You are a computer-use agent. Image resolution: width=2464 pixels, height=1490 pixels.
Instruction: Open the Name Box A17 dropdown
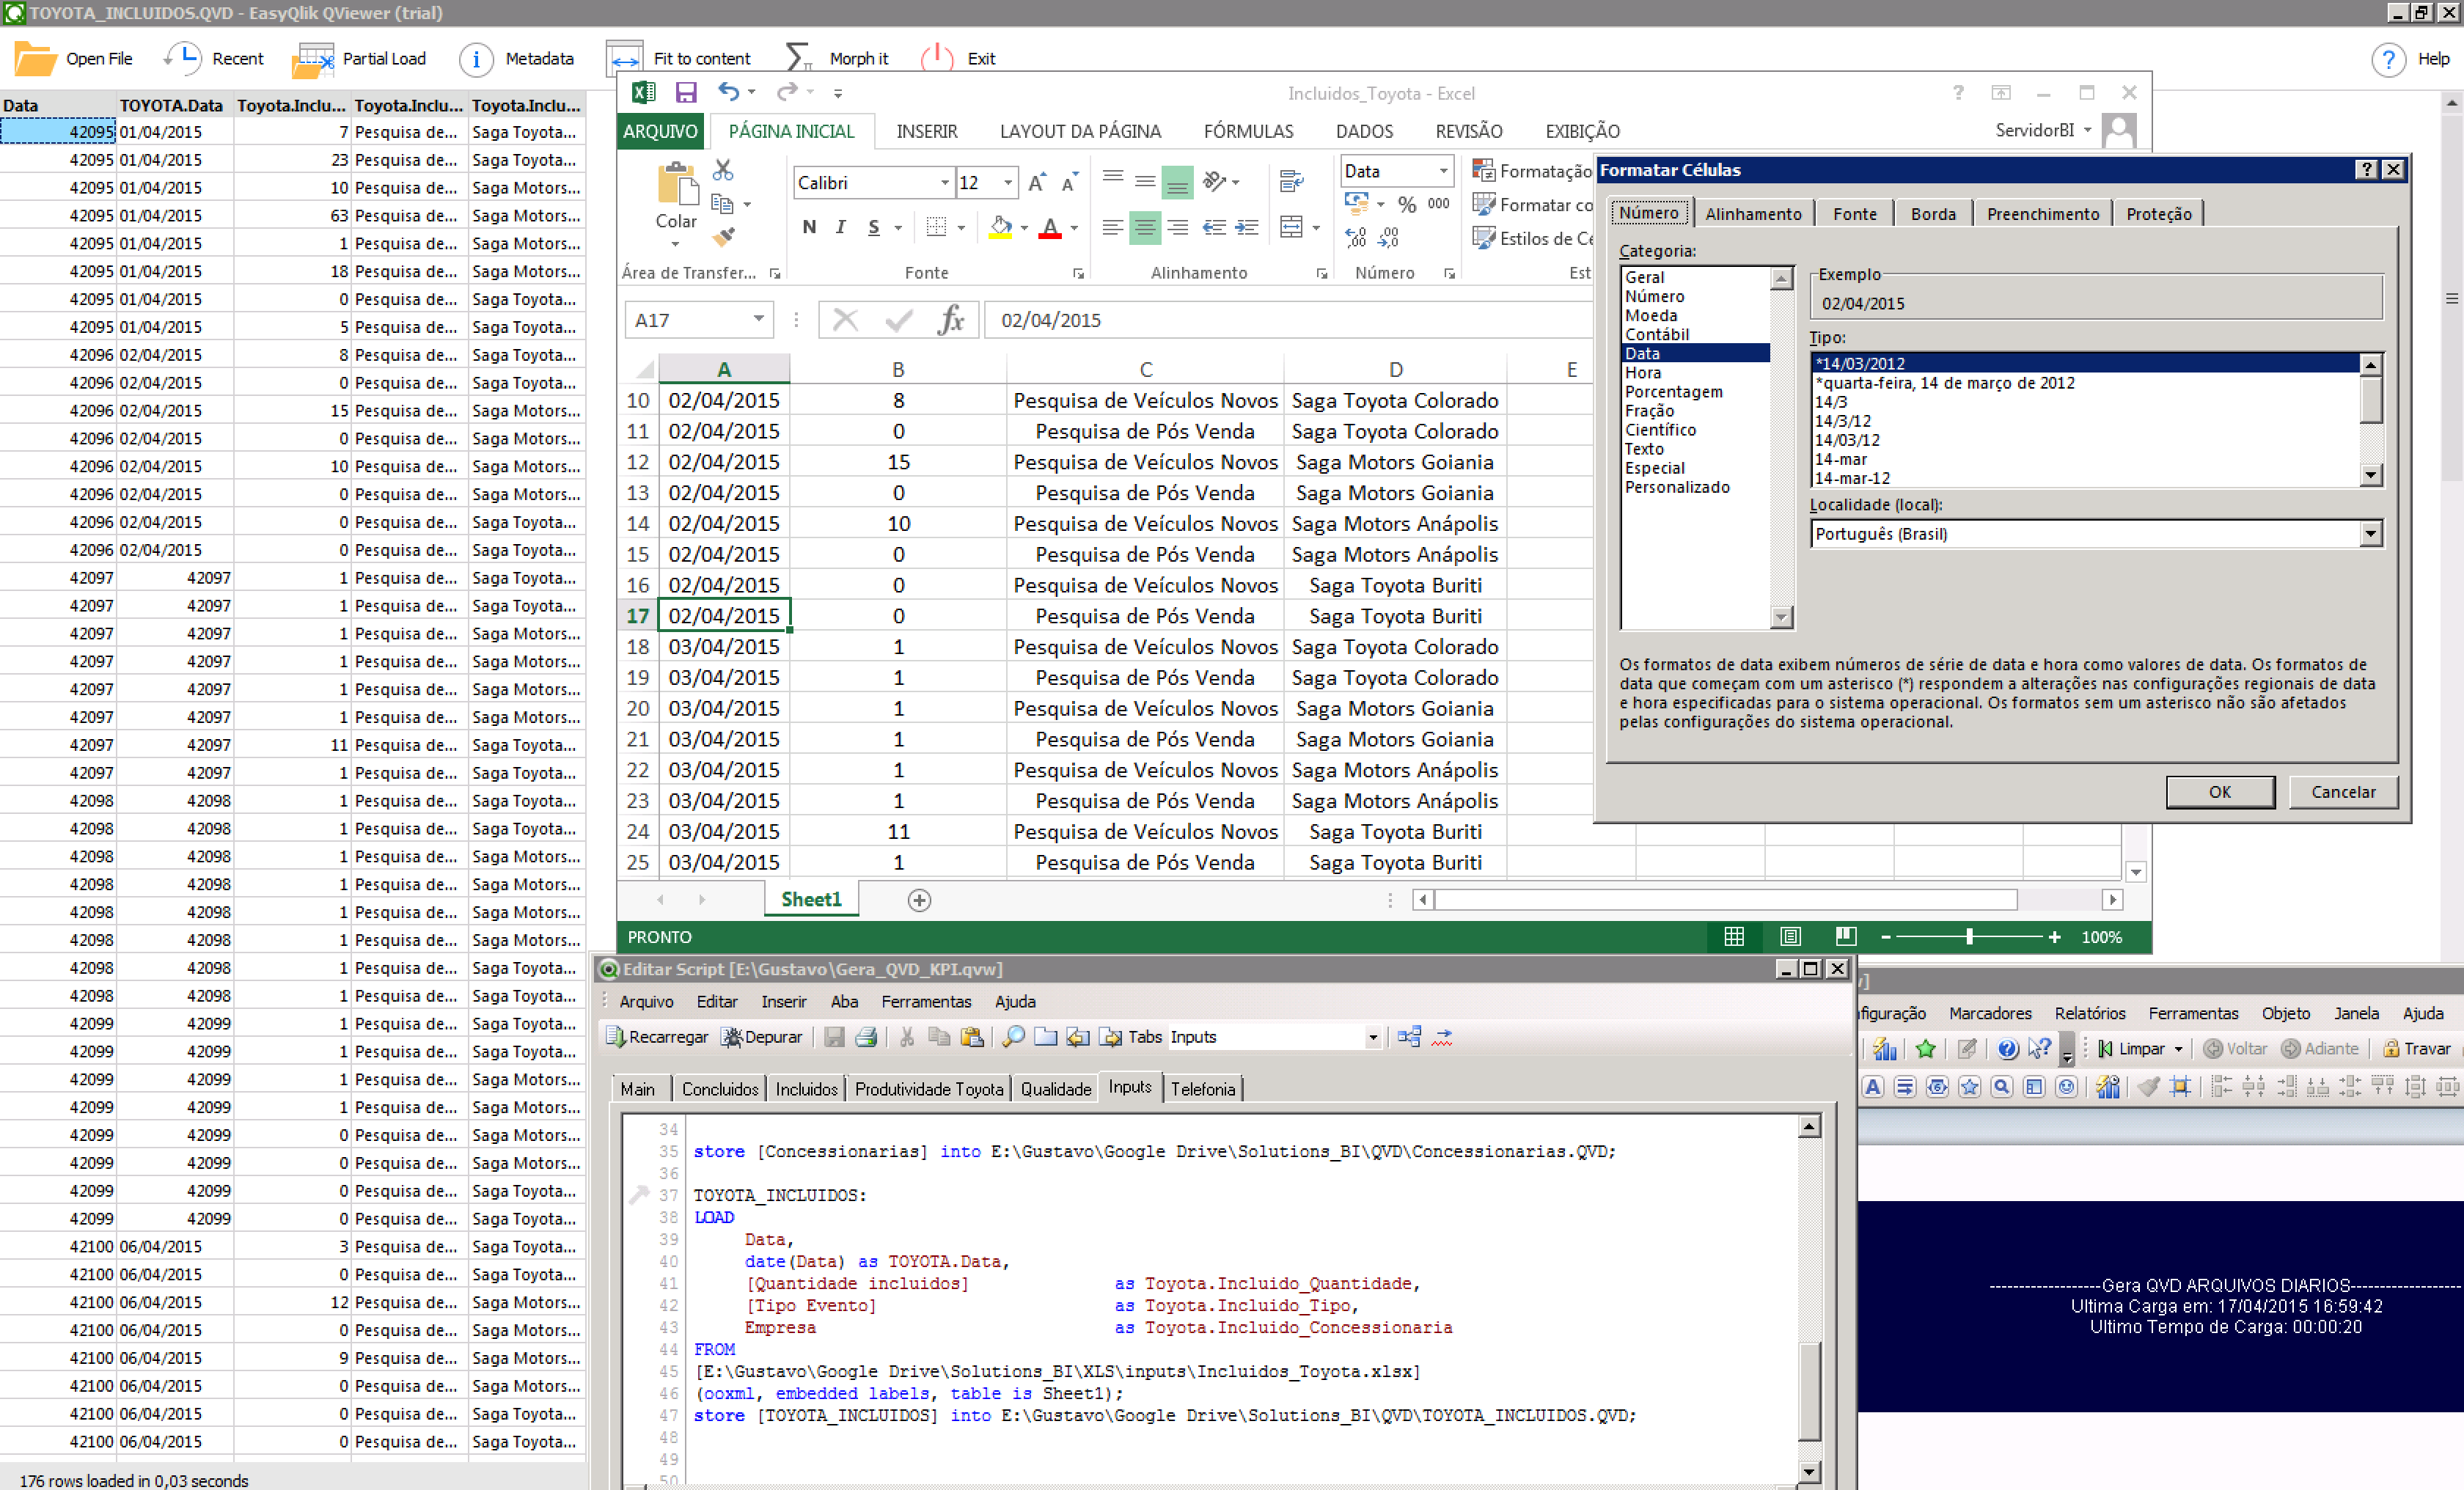759,320
